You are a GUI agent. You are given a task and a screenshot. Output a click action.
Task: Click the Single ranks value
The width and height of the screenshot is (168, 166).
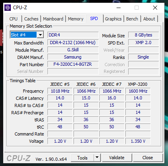(143, 57)
